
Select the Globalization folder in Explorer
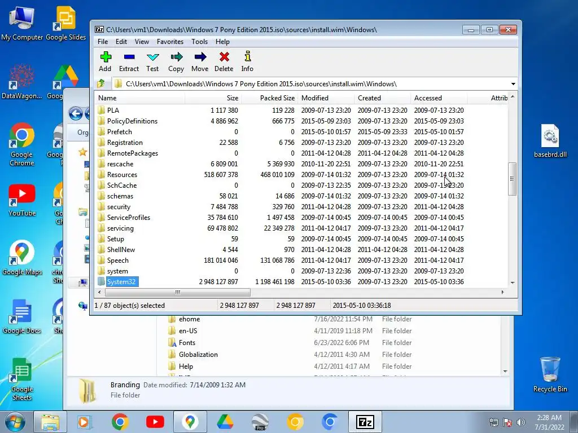pyautogui.click(x=193, y=355)
